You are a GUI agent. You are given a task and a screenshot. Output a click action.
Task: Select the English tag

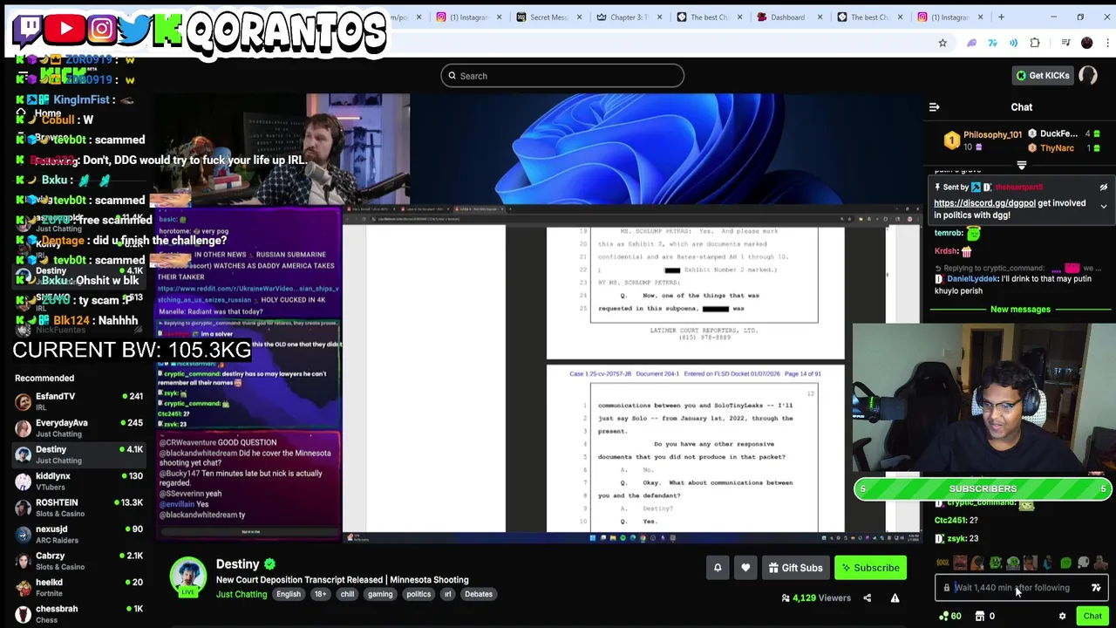(x=289, y=594)
